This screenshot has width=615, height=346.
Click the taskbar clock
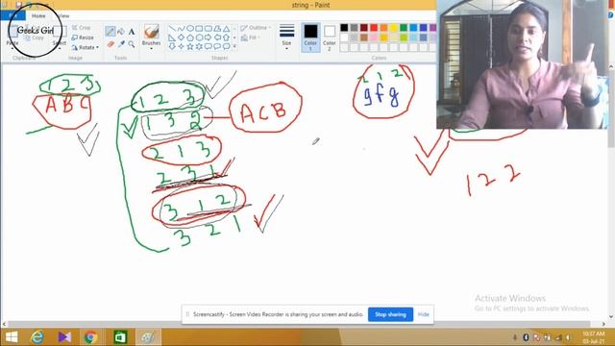coord(594,337)
